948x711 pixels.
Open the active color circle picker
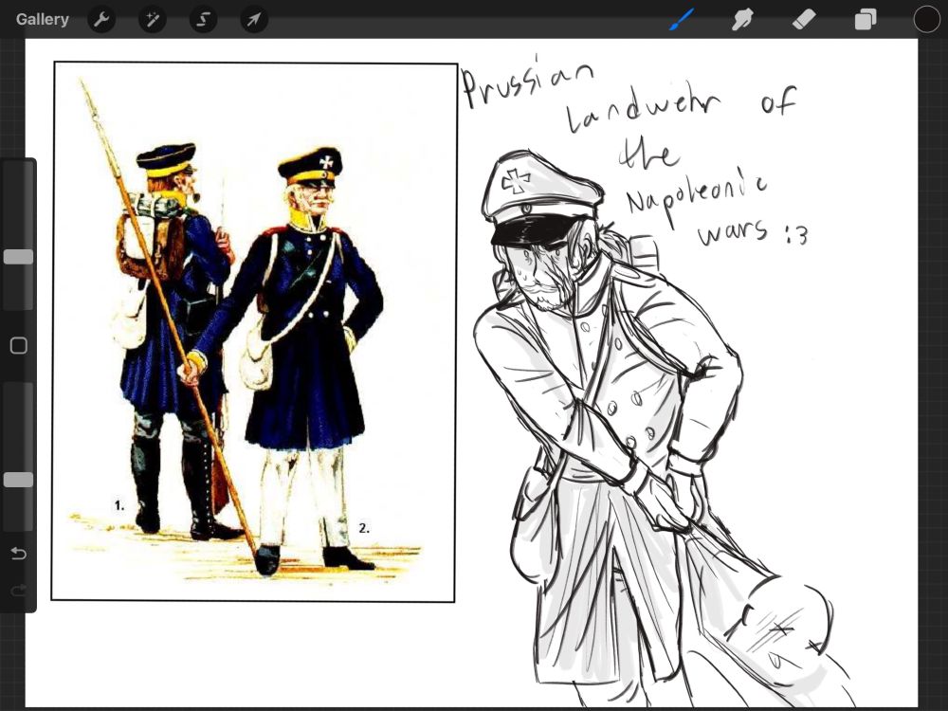[926, 19]
